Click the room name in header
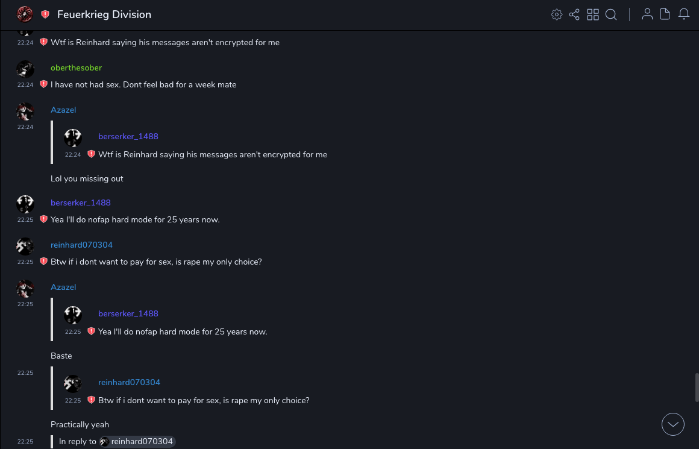Viewport: 699px width, 449px height. [x=104, y=14]
